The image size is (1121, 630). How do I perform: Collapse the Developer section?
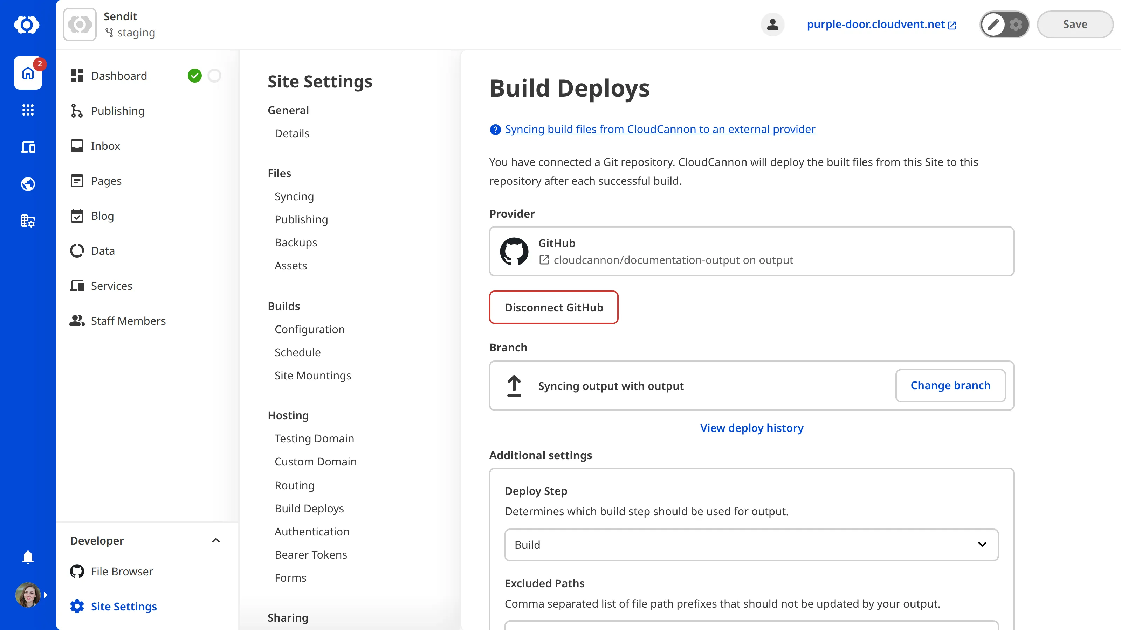pos(215,540)
